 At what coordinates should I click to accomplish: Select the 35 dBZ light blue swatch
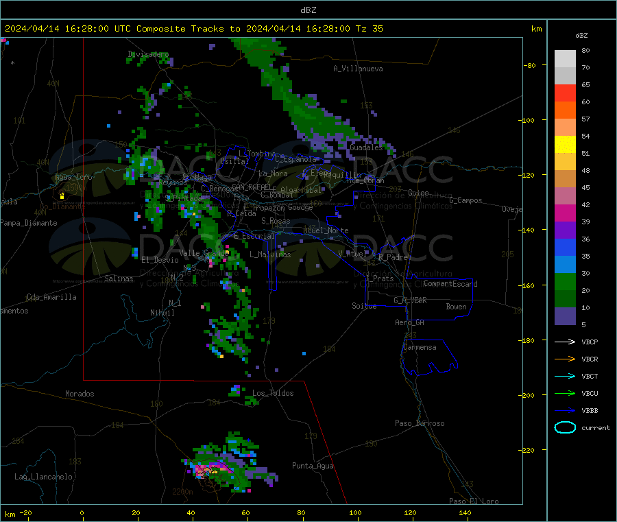tap(565, 265)
